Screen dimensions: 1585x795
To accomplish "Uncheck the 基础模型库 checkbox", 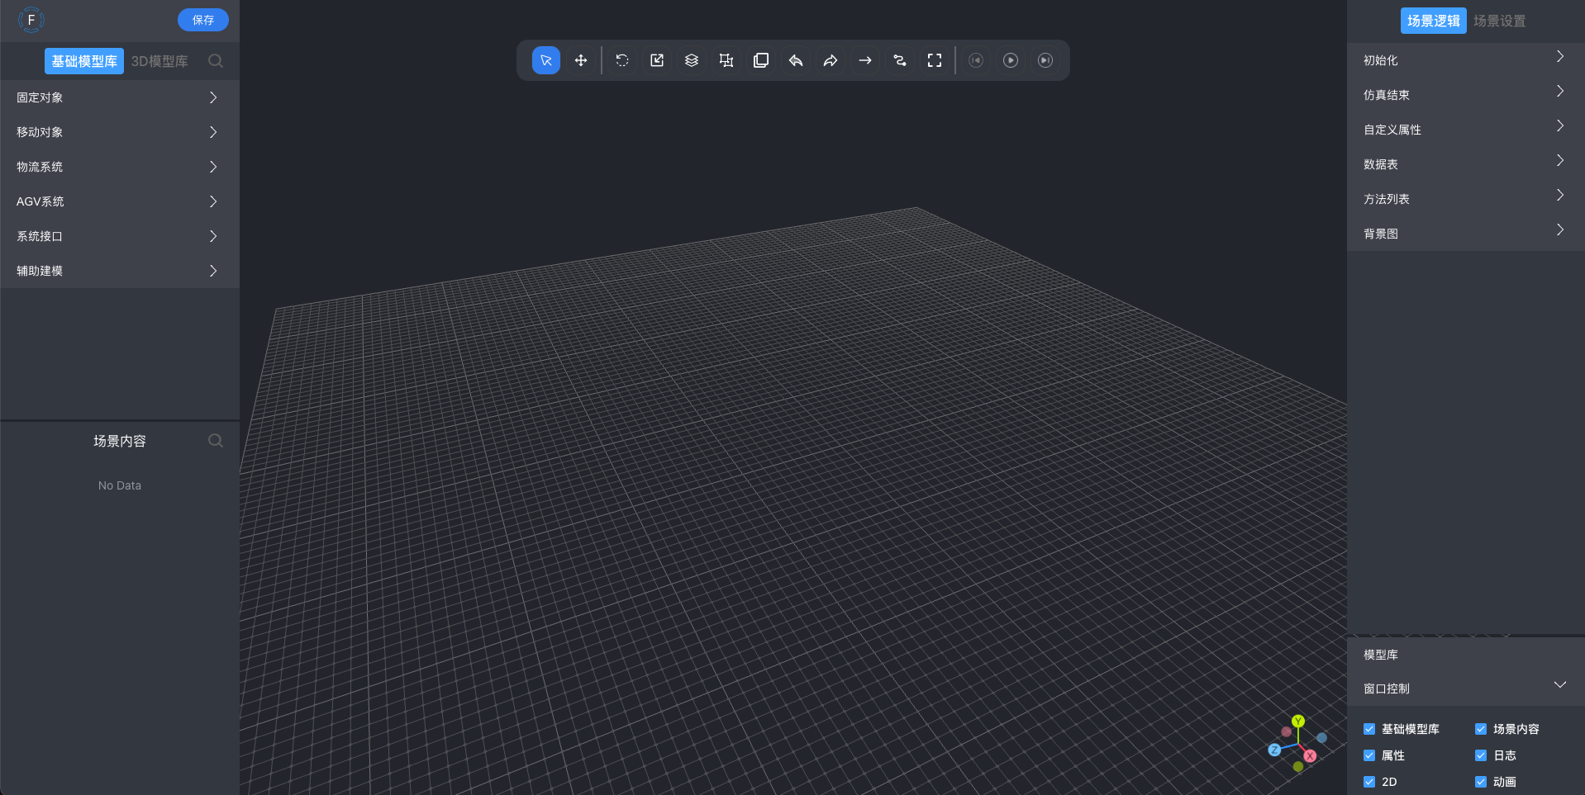I will (1369, 729).
